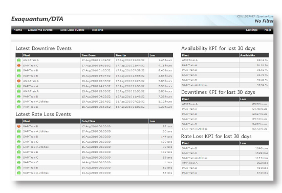Image resolution: width=282 pixels, height=193 pixels.
Task: Click status icon of 60 tons rate loss row
Action: [19, 131]
